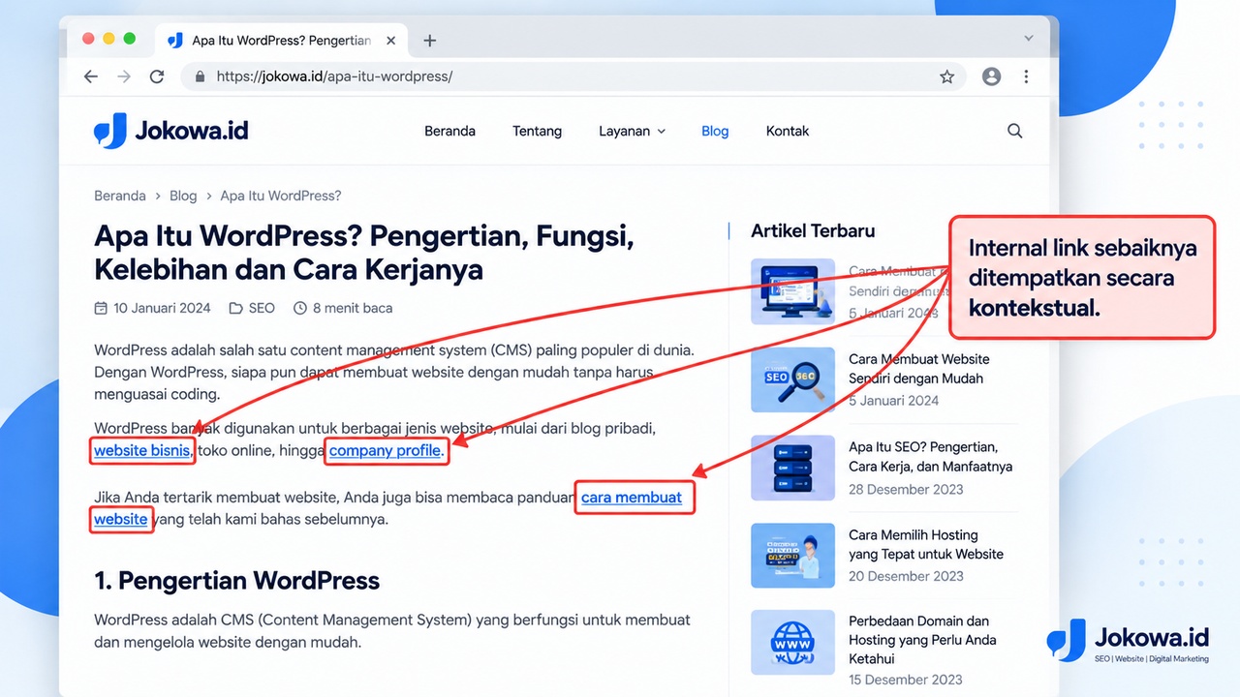The image size is (1240, 697).
Task: Click the 15 Desember 2023 date text
Action: click(906, 680)
